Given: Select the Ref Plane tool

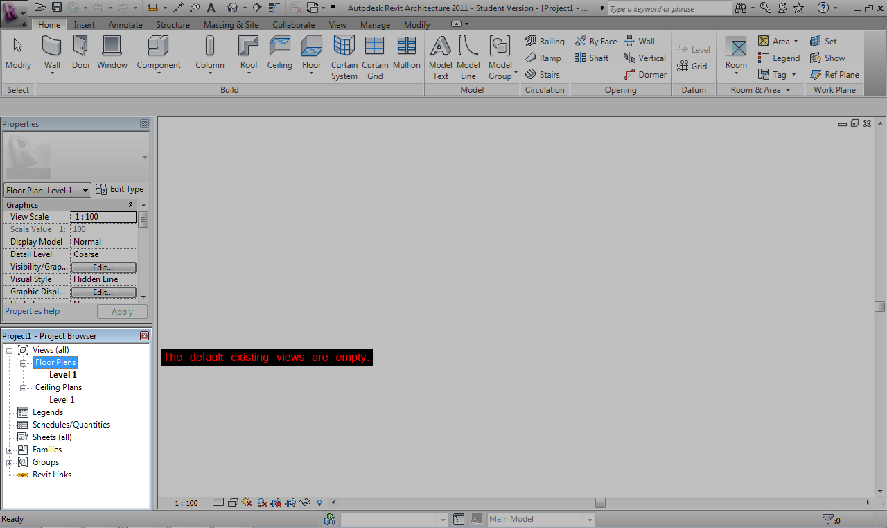Looking at the screenshot, I should point(834,75).
